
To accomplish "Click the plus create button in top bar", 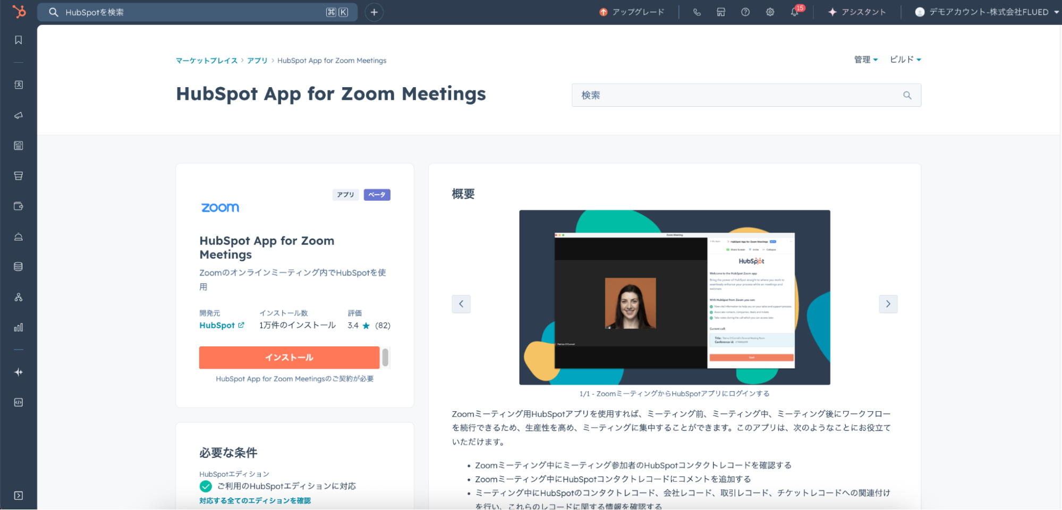I will point(374,12).
